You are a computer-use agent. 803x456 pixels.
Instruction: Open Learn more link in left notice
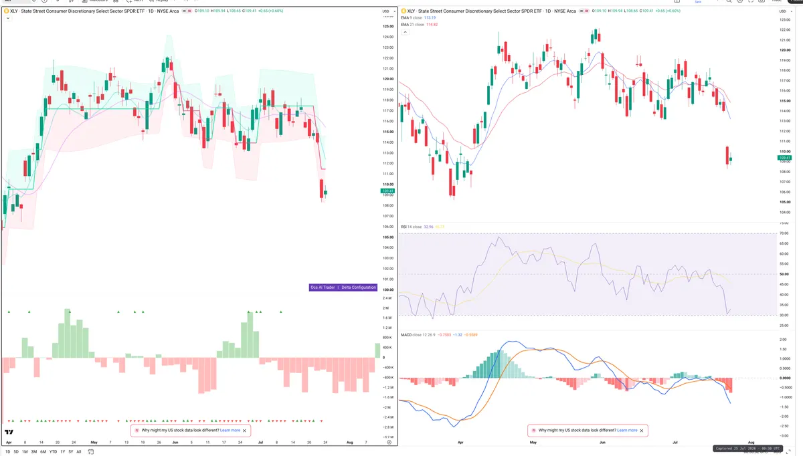point(230,431)
